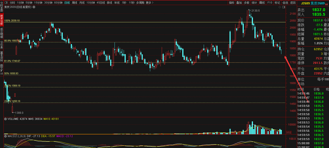Click the 卖出 price 1837.0

pos(318,10)
